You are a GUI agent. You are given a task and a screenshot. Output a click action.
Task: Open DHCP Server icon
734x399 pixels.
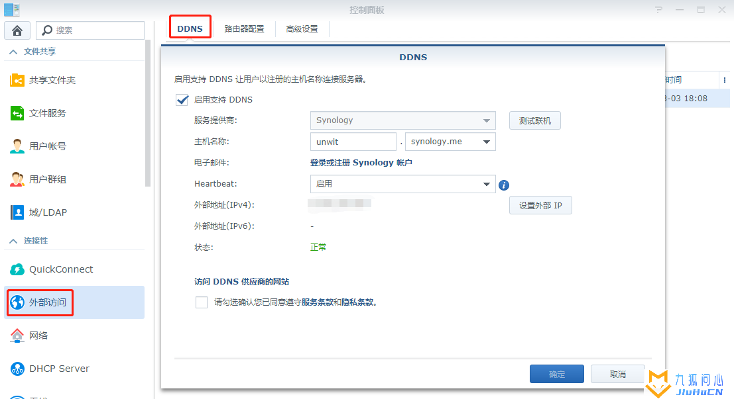point(17,369)
